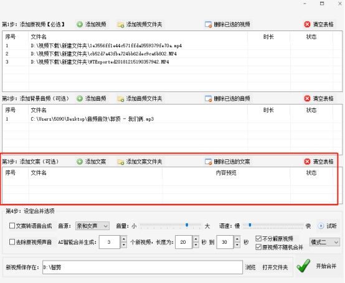
Task: Click the 删除已选的音频 icon
Action: point(208,98)
